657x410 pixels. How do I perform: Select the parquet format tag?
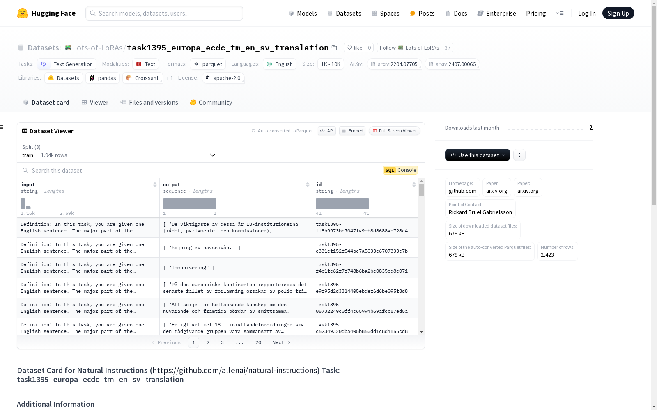(x=208, y=64)
